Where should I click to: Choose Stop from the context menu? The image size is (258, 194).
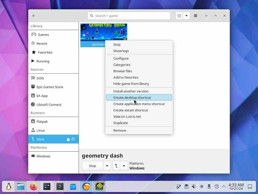tap(139, 44)
